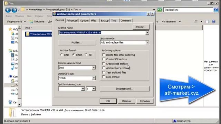Click the navigation pane scroll up arrow
Viewport: 221px width, 124px height.
(x=19, y=27)
